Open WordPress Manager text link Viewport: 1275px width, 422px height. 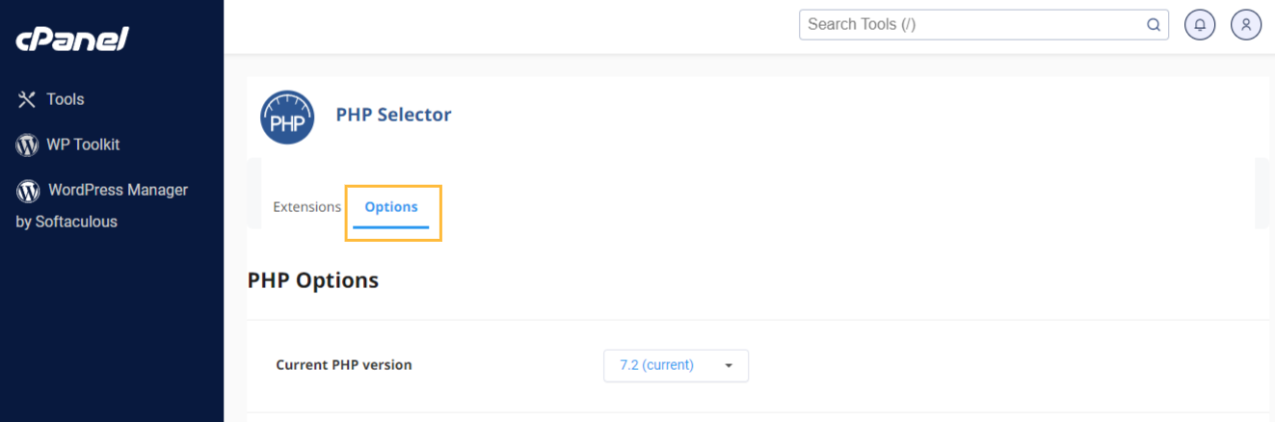coord(118,190)
